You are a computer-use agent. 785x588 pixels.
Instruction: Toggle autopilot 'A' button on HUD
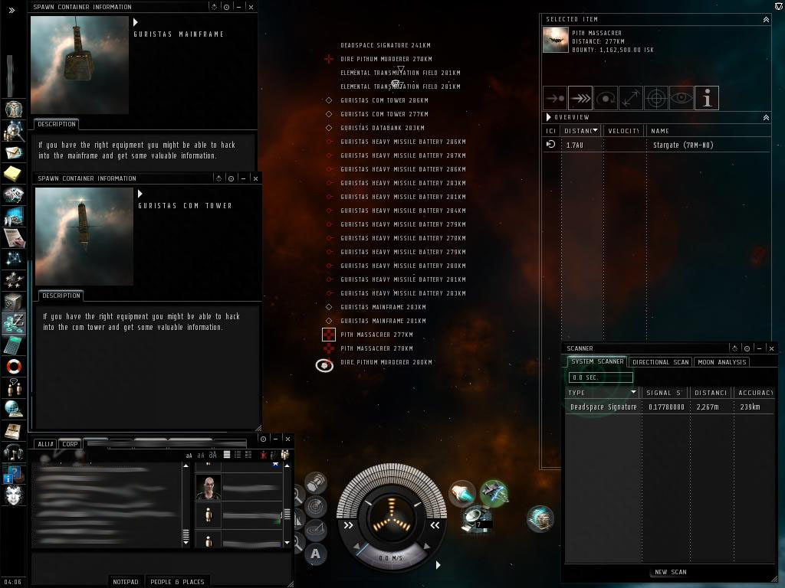tap(315, 554)
